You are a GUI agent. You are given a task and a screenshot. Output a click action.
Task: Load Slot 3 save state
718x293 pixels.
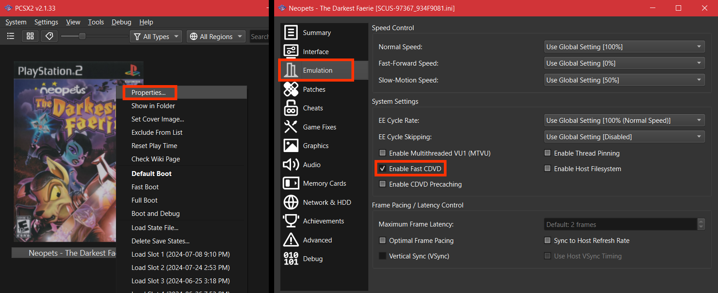(181, 281)
